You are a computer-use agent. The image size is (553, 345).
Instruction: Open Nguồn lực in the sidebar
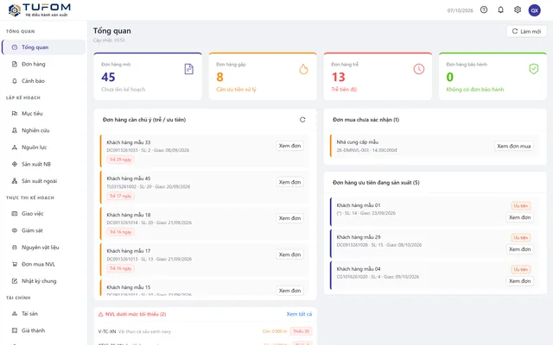click(x=44, y=147)
